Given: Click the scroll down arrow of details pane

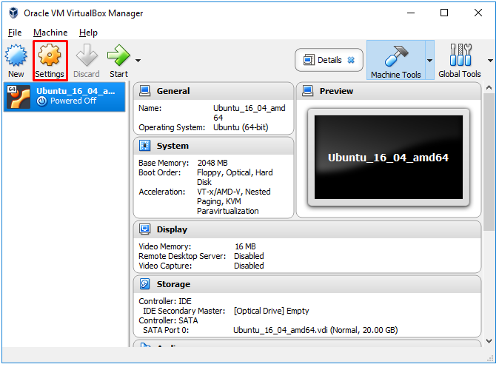Looking at the screenshot, I should point(489,341).
